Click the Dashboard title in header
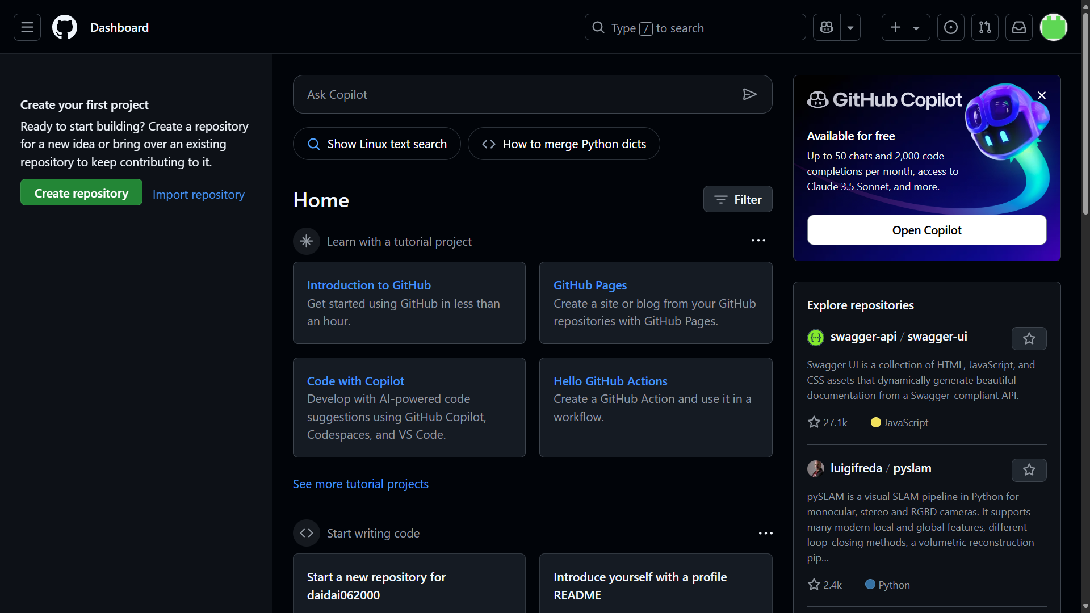 [119, 27]
